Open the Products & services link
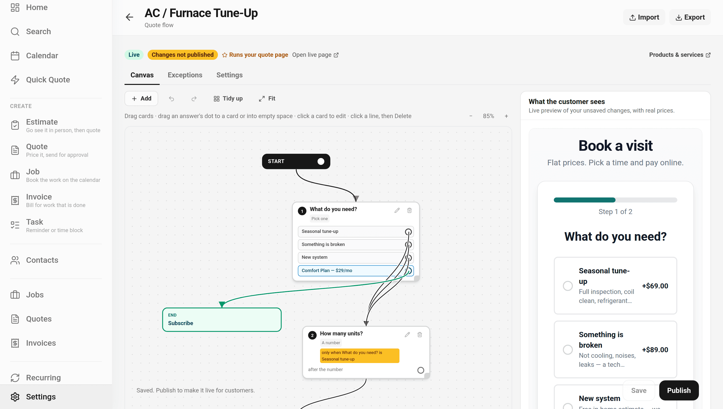Viewport: 723px width, 409px height. click(680, 55)
